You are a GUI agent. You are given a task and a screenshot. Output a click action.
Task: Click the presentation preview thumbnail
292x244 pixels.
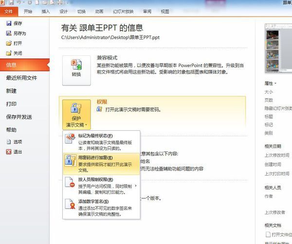click(278, 49)
